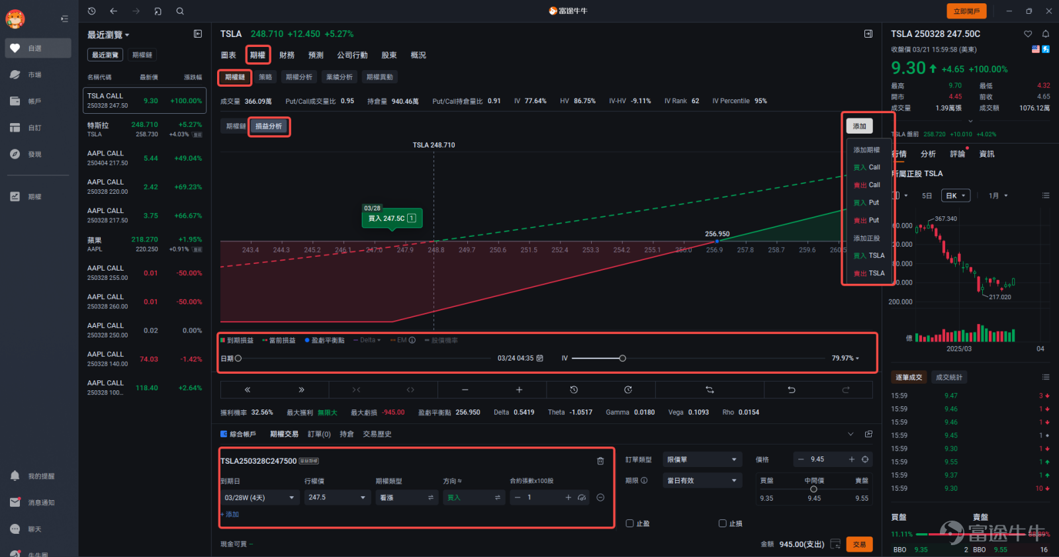Click the 添加 button above the menu

pyautogui.click(x=860, y=126)
